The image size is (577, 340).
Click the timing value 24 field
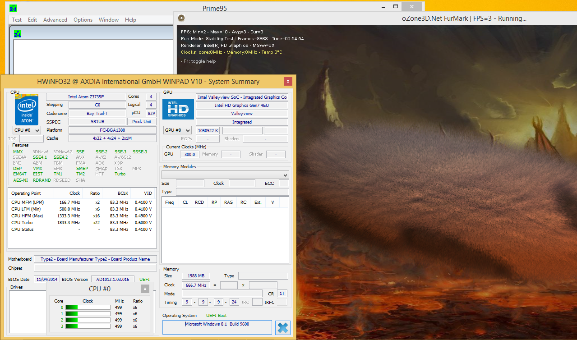pos(234,302)
